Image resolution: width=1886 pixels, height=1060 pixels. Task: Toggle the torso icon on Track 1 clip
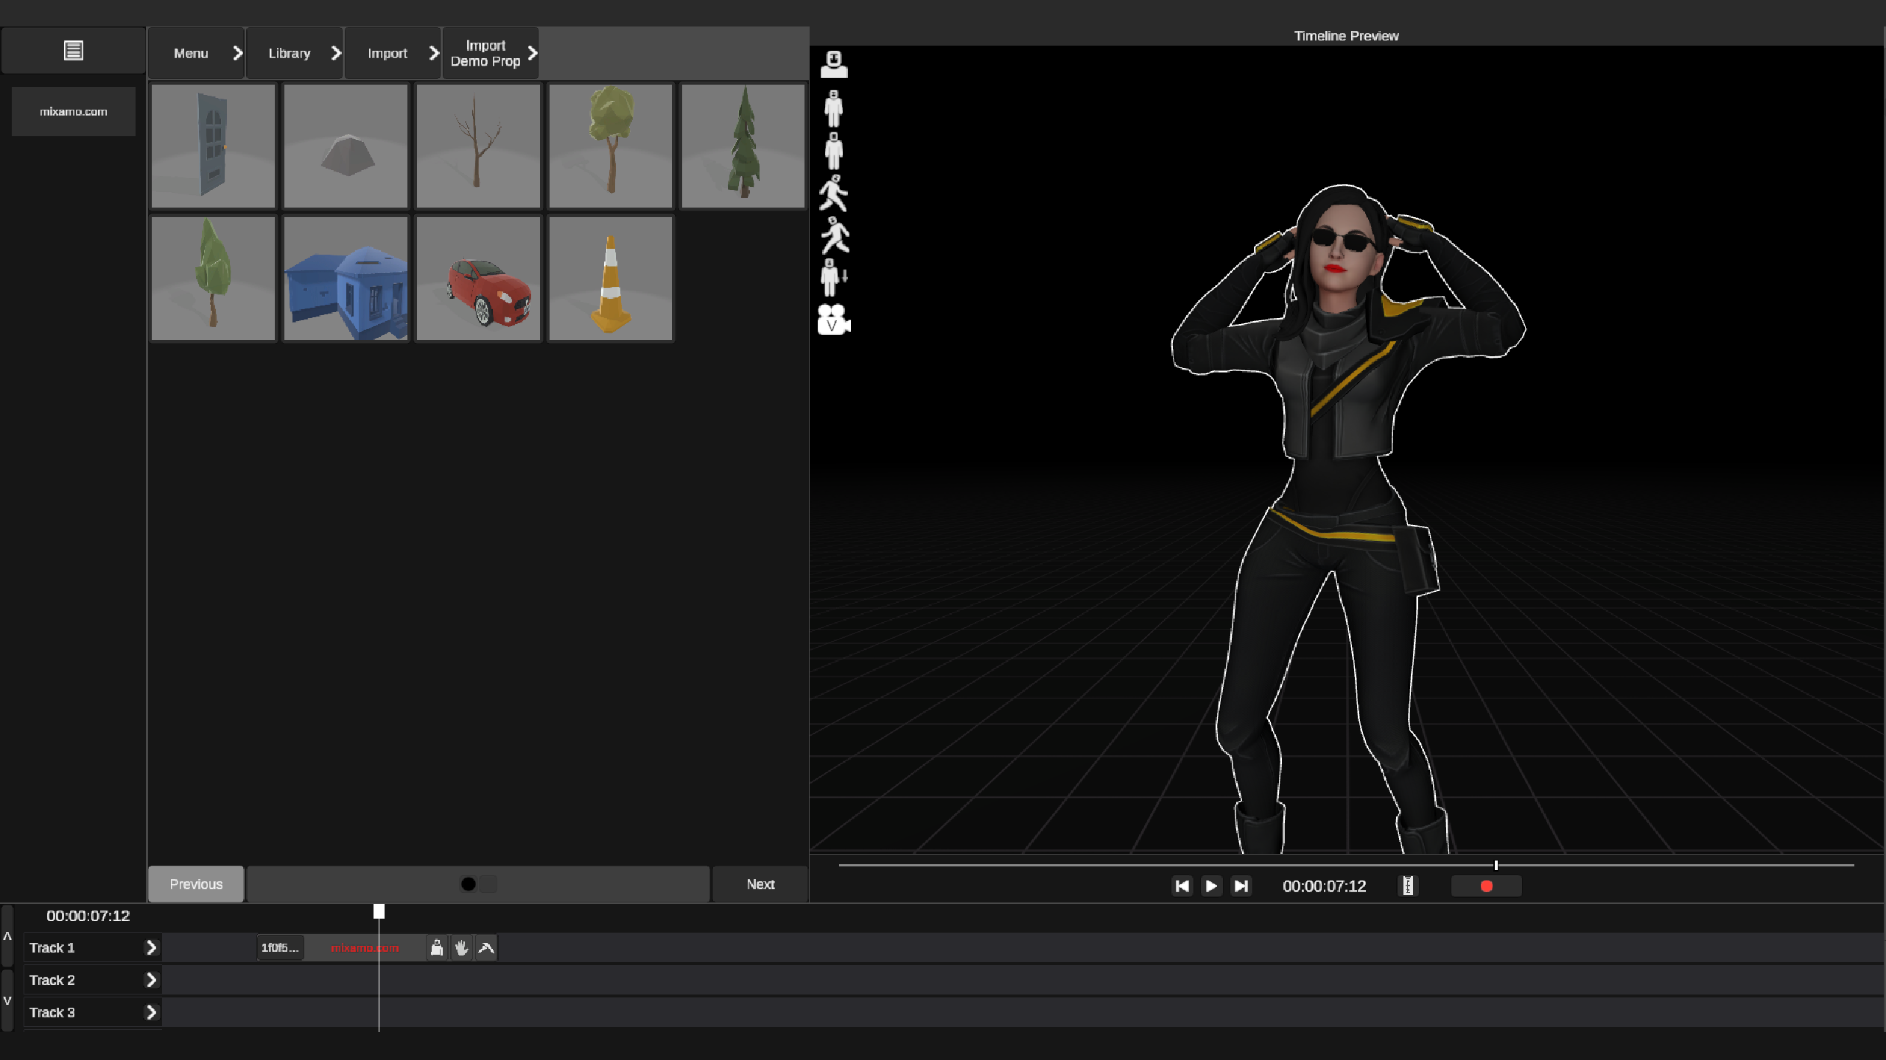pos(437,947)
